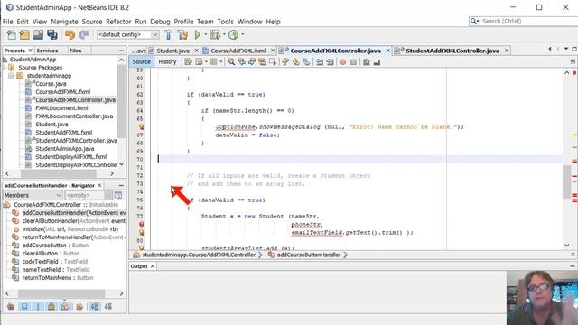The width and height of the screenshot is (578, 325).
Task: Click the Undo toolbar icon
Action: pyautogui.click(x=70, y=34)
